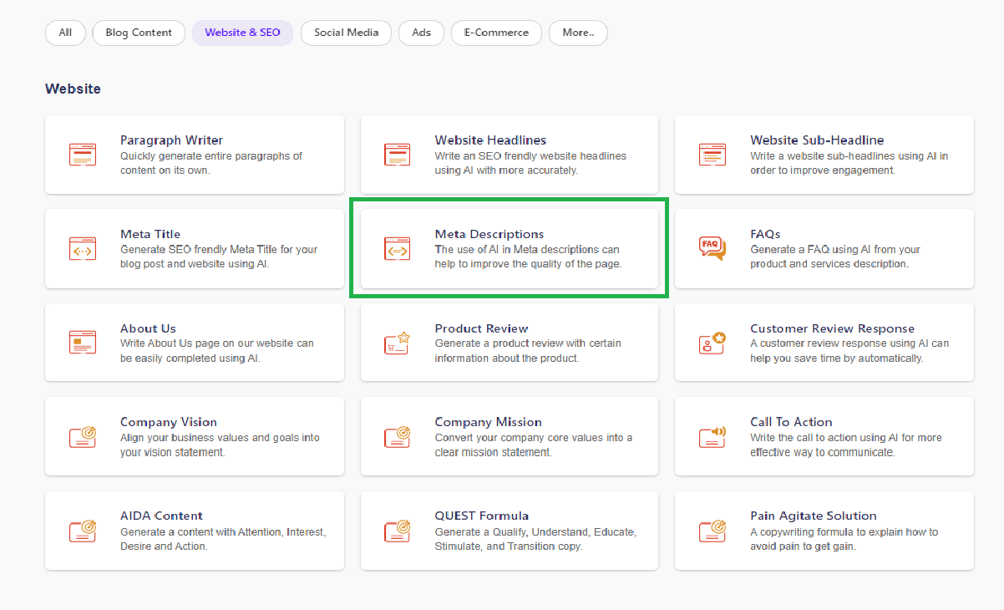The height and width of the screenshot is (610, 1004).
Task: Click the About Us document icon
Action: [83, 343]
